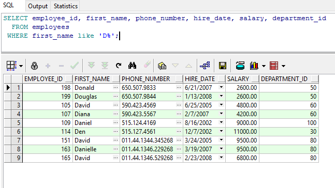Select department ID cell 30
The height and width of the screenshot is (188, 335).
click(289, 132)
